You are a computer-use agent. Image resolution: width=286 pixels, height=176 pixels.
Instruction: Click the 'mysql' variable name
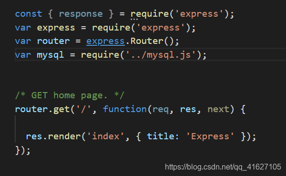pos(51,55)
